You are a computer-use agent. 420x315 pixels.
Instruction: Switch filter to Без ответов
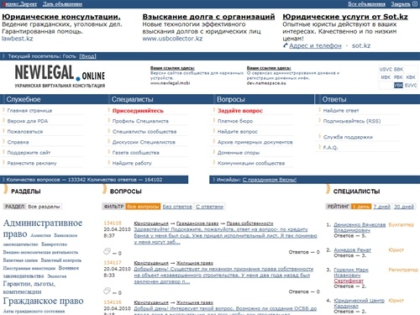pyautogui.click(x=177, y=207)
